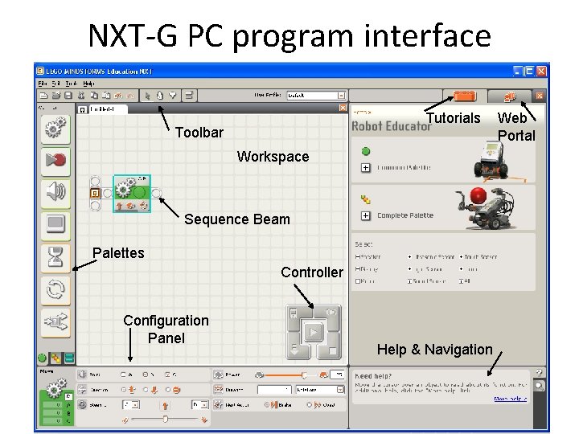Select backward direction radio button
The image size is (579, 434).
[146, 390]
